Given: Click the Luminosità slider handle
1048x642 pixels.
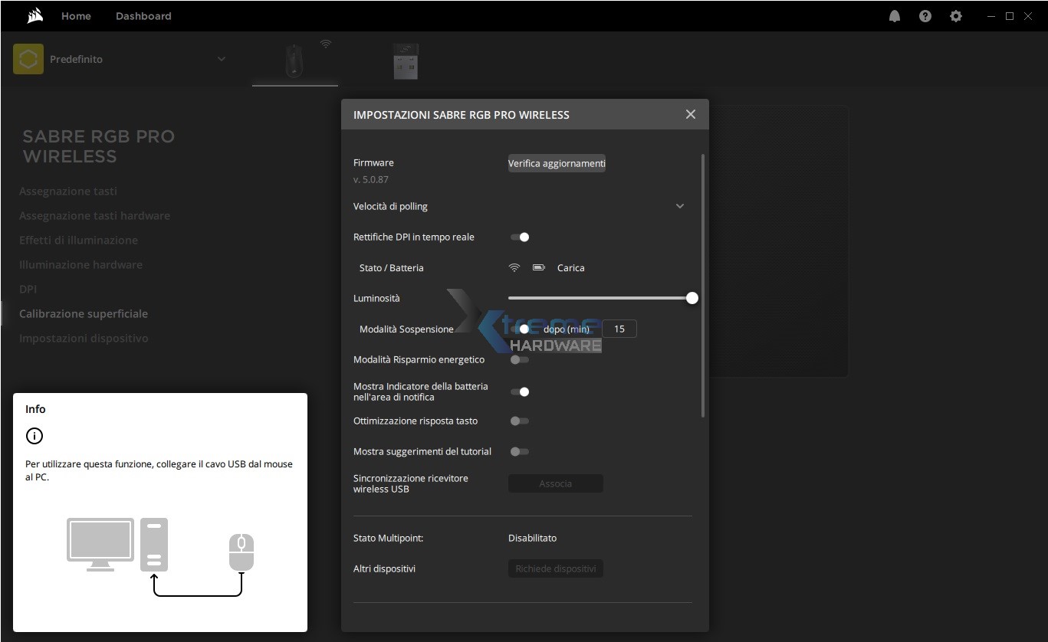Looking at the screenshot, I should point(692,298).
